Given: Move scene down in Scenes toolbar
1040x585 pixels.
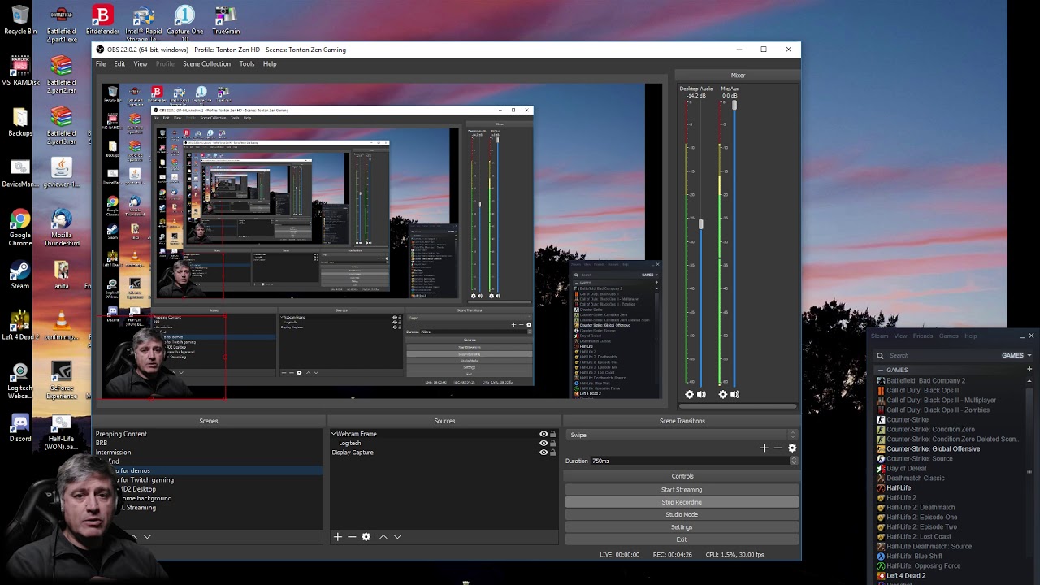Looking at the screenshot, I should pos(147,537).
